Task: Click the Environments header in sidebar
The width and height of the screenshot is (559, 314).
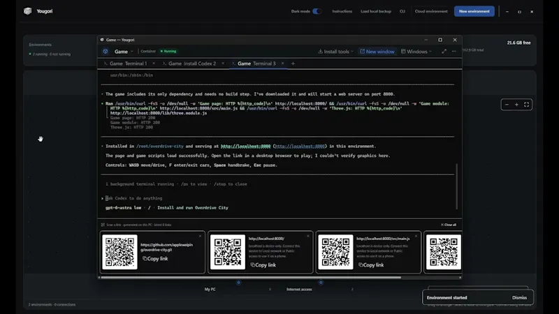Action: 41,45
